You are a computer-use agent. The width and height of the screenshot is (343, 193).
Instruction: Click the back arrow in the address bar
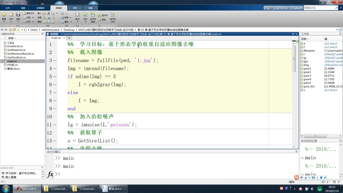click(x=2, y=30)
